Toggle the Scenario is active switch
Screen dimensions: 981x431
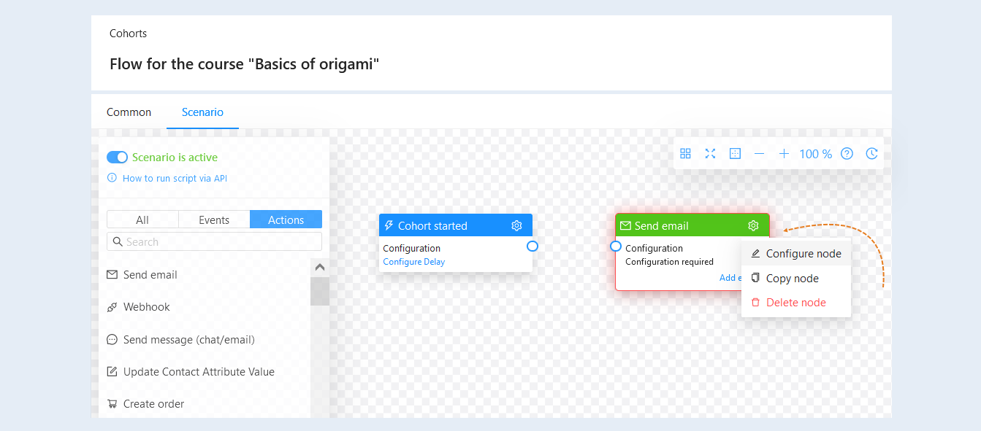117,157
